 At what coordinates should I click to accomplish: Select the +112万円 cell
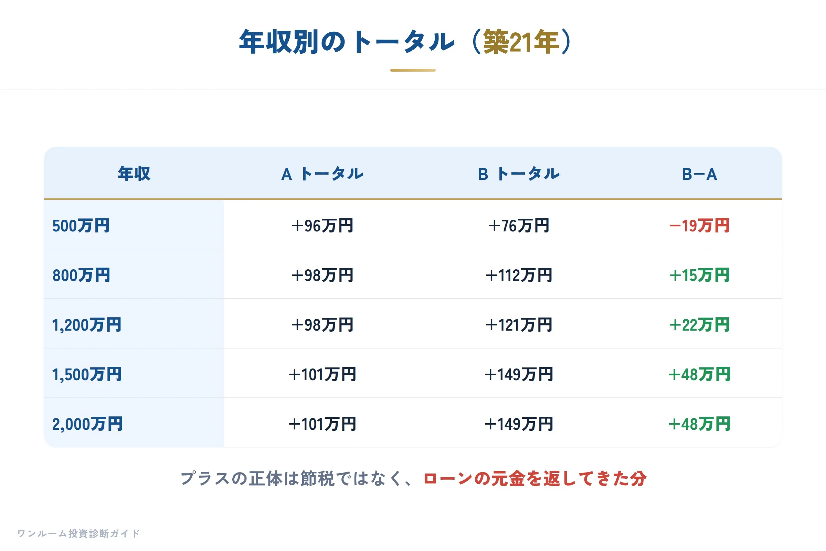click(x=519, y=275)
